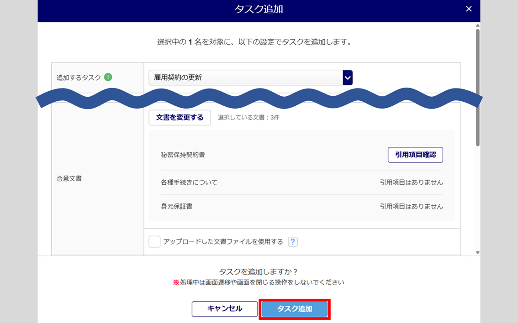518x323 pixels.
Task: Close the タスク追加 dialog with X
Action: [x=468, y=9]
